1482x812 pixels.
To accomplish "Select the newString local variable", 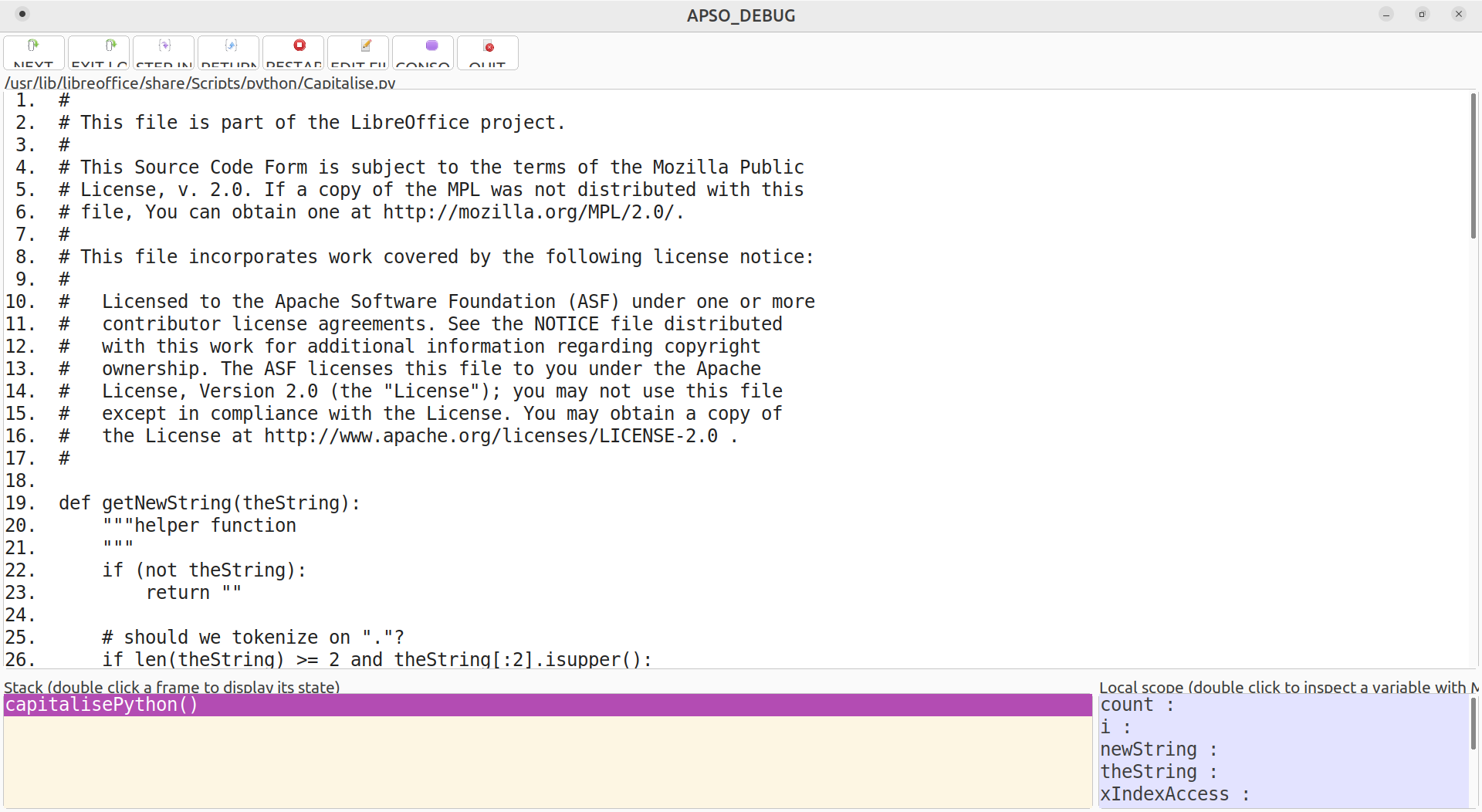I will click(1149, 749).
